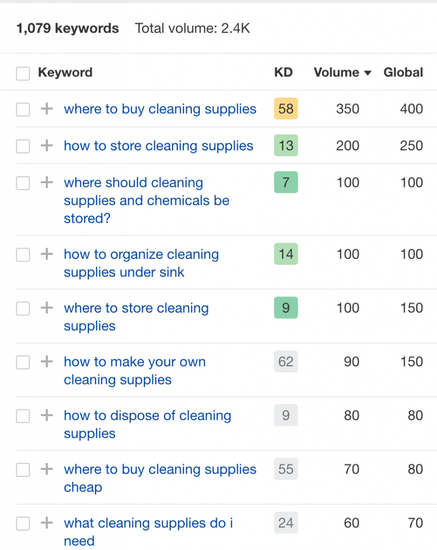Click the Global column header
The width and height of the screenshot is (437, 550).
(x=403, y=73)
